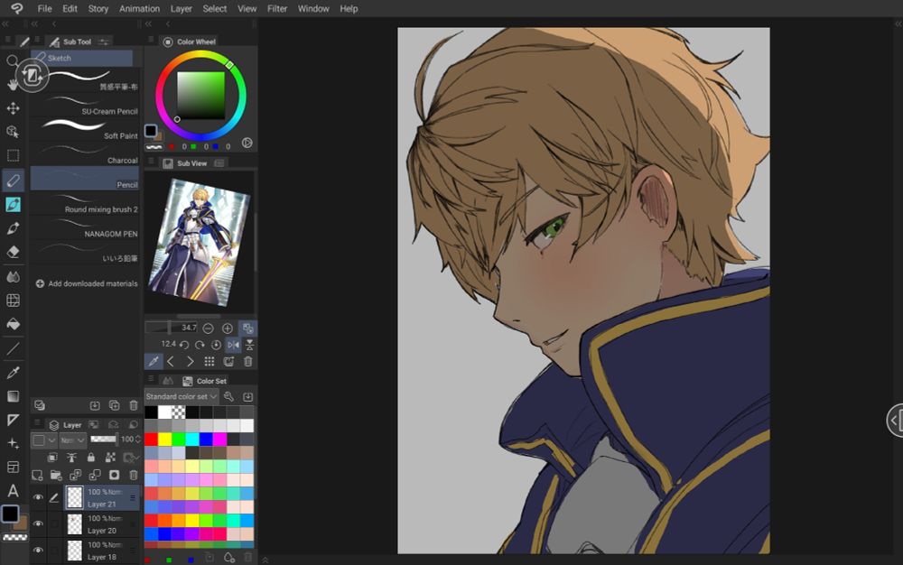Image resolution: width=903 pixels, height=565 pixels.
Task: Select the Sketch sub tool group tab
Action: tap(82, 58)
